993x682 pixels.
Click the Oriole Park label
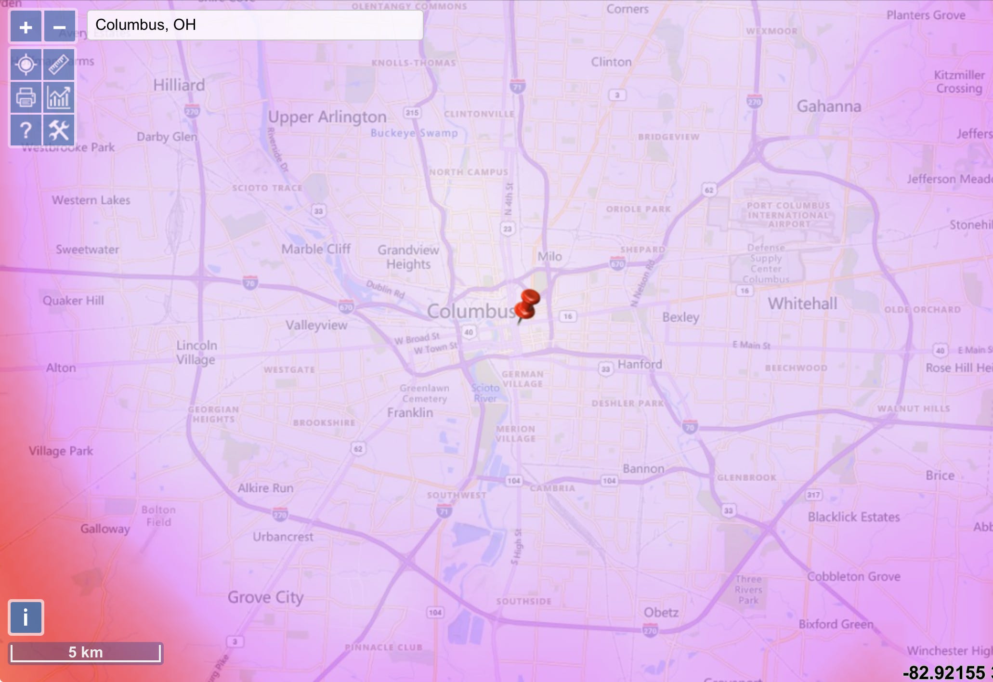pos(639,209)
